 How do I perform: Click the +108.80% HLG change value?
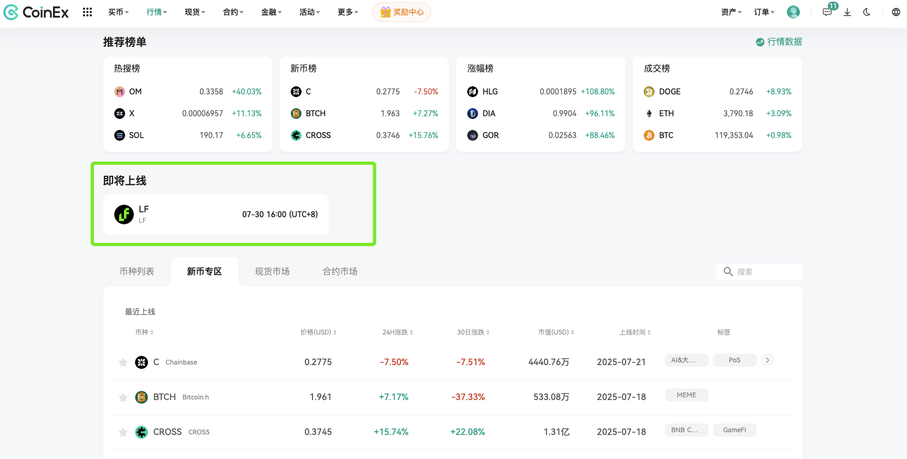[598, 92]
